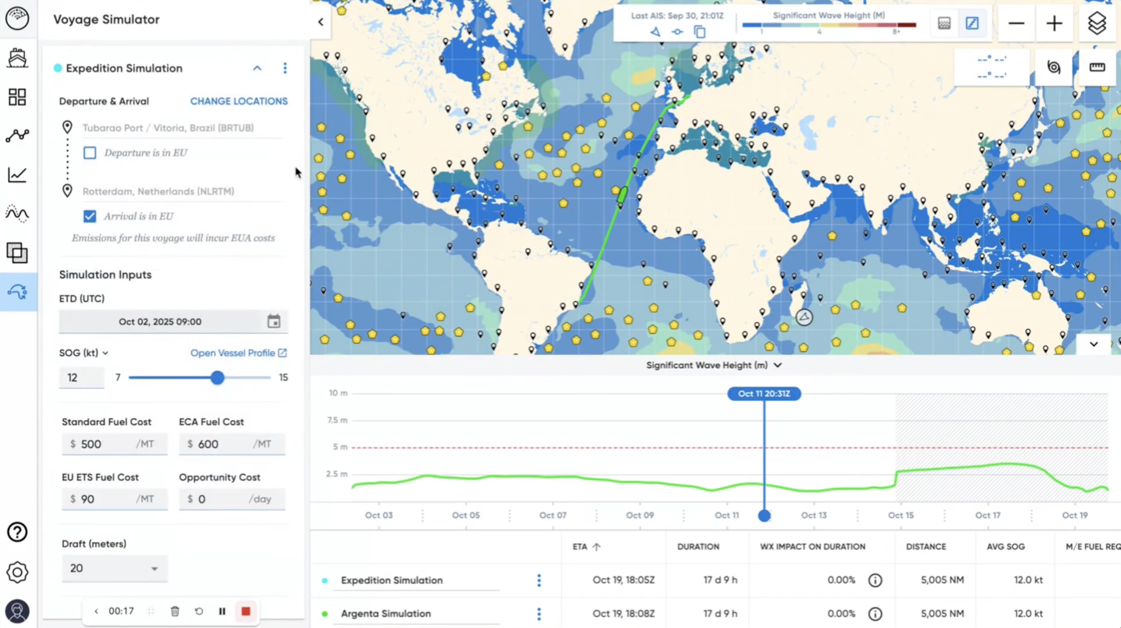Click the Standard Fuel Cost input field
The height and width of the screenshot is (628, 1121).
point(115,444)
